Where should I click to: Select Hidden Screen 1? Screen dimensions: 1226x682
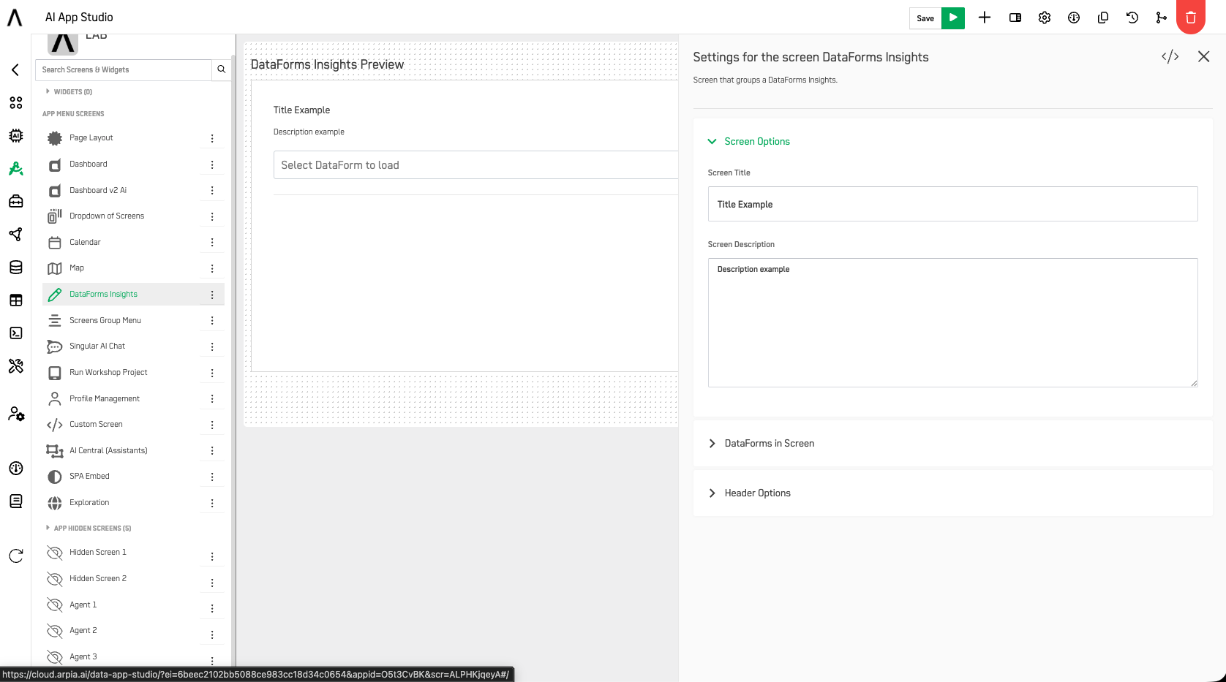pyautogui.click(x=97, y=552)
